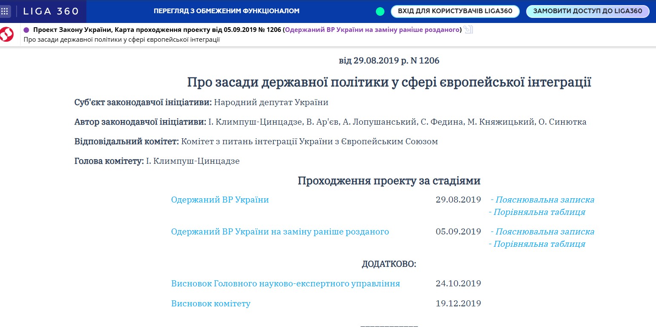Click the date '05.09.2019' in the stages list
Screen dimensions: 656x331
458,232
